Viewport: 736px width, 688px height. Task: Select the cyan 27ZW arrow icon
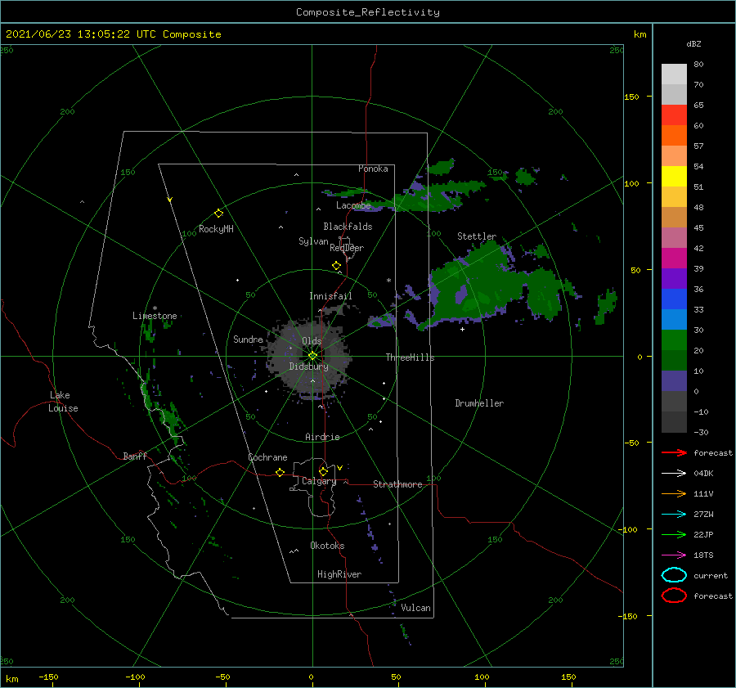674,515
